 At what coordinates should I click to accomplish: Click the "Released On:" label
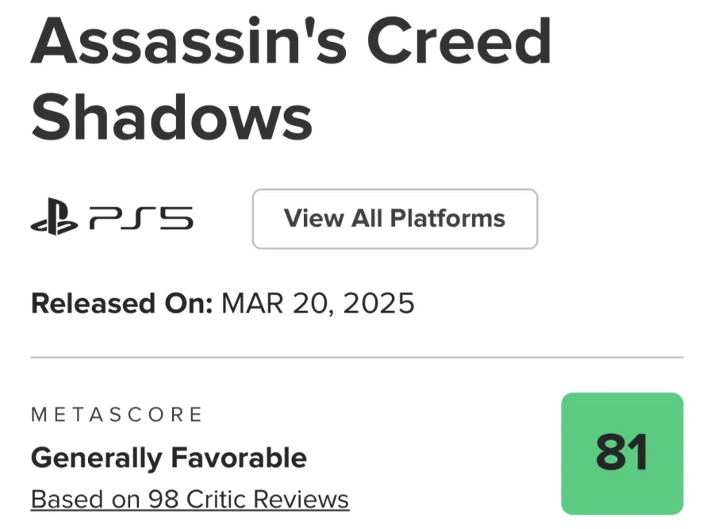pyautogui.click(x=121, y=304)
